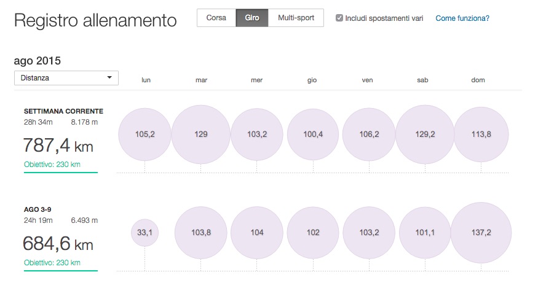546x296 pixels.
Task: Click the 100,4 km Thursday bubble
Action: click(313, 134)
